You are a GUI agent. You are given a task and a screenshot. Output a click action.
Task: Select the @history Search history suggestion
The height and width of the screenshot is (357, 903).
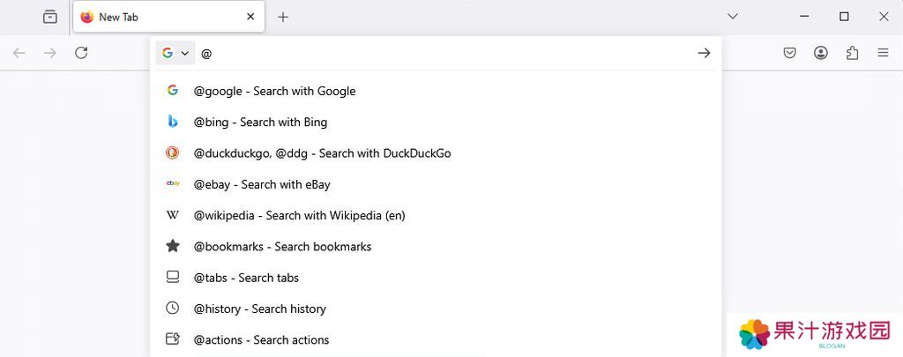click(436, 308)
